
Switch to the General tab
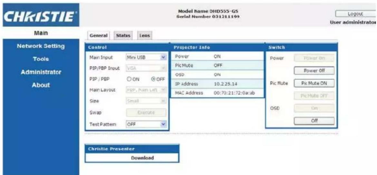98,36
